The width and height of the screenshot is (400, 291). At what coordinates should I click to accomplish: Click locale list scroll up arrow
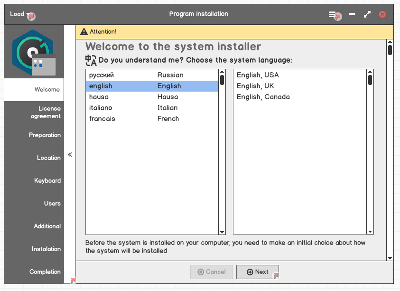pyautogui.click(x=370, y=72)
